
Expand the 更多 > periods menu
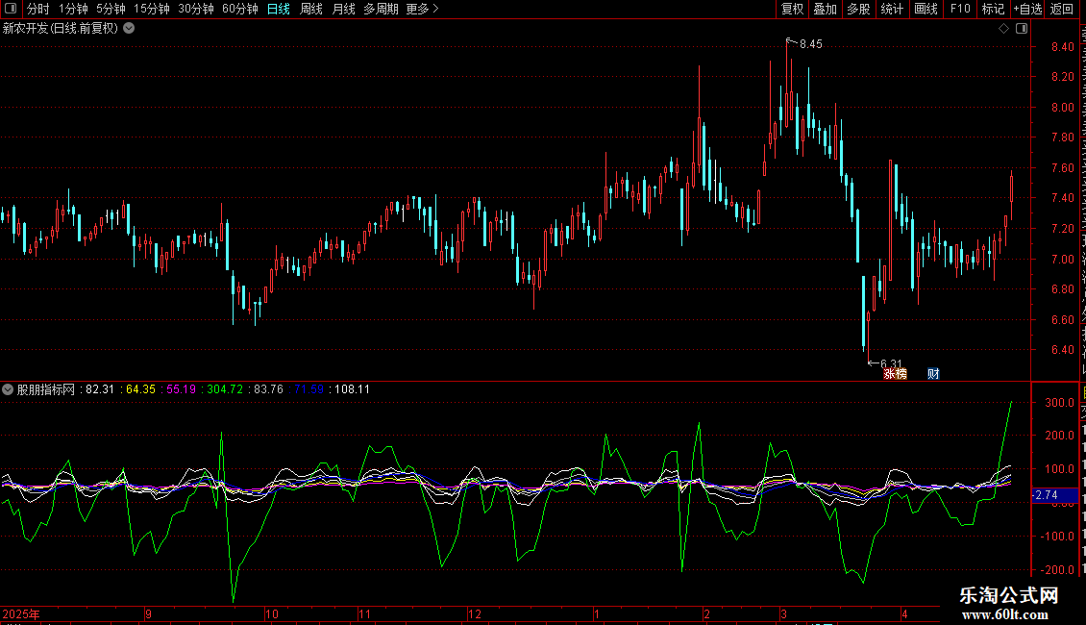pyautogui.click(x=423, y=9)
